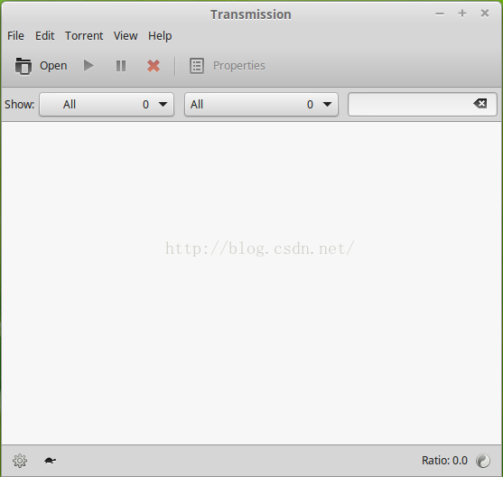Viewport: 503px width, 477px height.
Task: Remove torrent with the red X icon
Action: pyautogui.click(x=154, y=66)
